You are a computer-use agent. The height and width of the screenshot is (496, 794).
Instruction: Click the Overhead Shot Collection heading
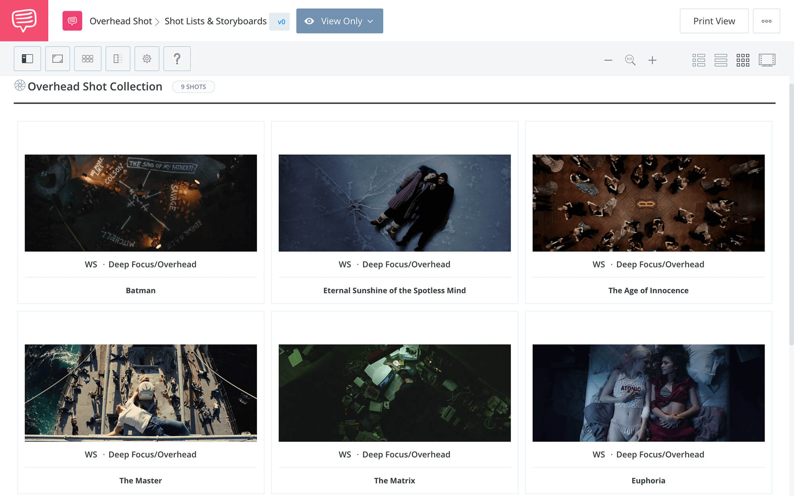(95, 87)
